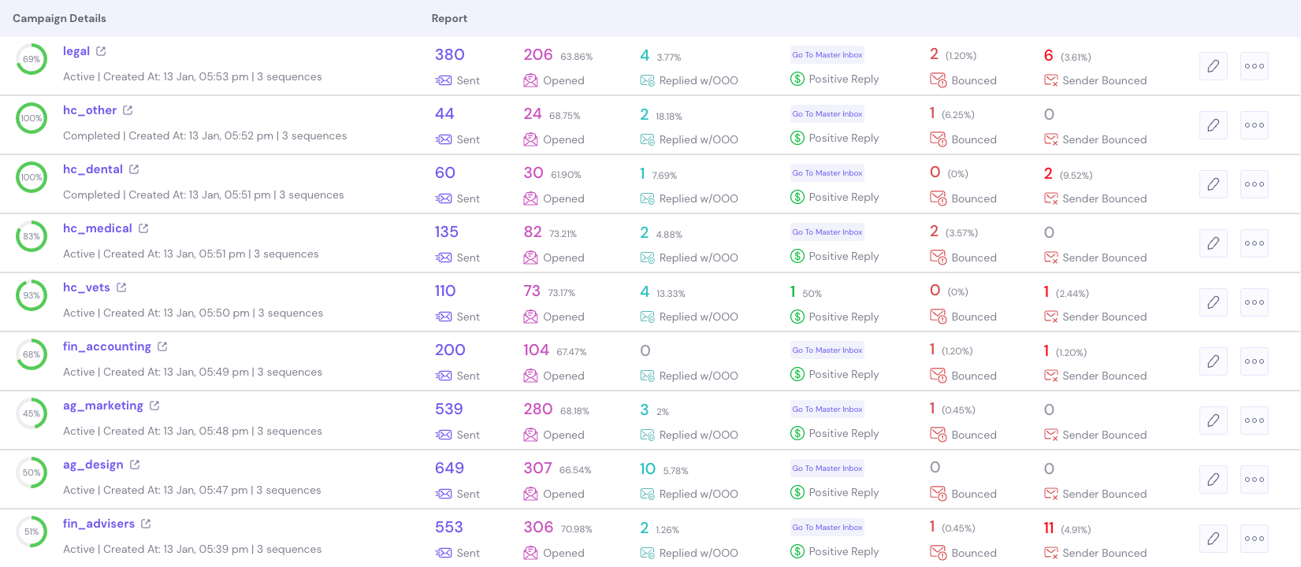Open the external link icon next to hc_medical
The image size is (1301, 567).
(x=143, y=228)
